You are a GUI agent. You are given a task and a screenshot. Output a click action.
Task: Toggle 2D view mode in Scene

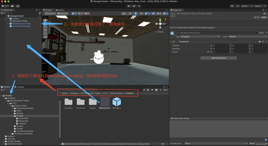tap(130, 13)
